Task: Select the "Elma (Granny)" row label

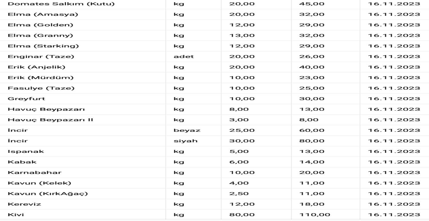Action: tap(32, 35)
